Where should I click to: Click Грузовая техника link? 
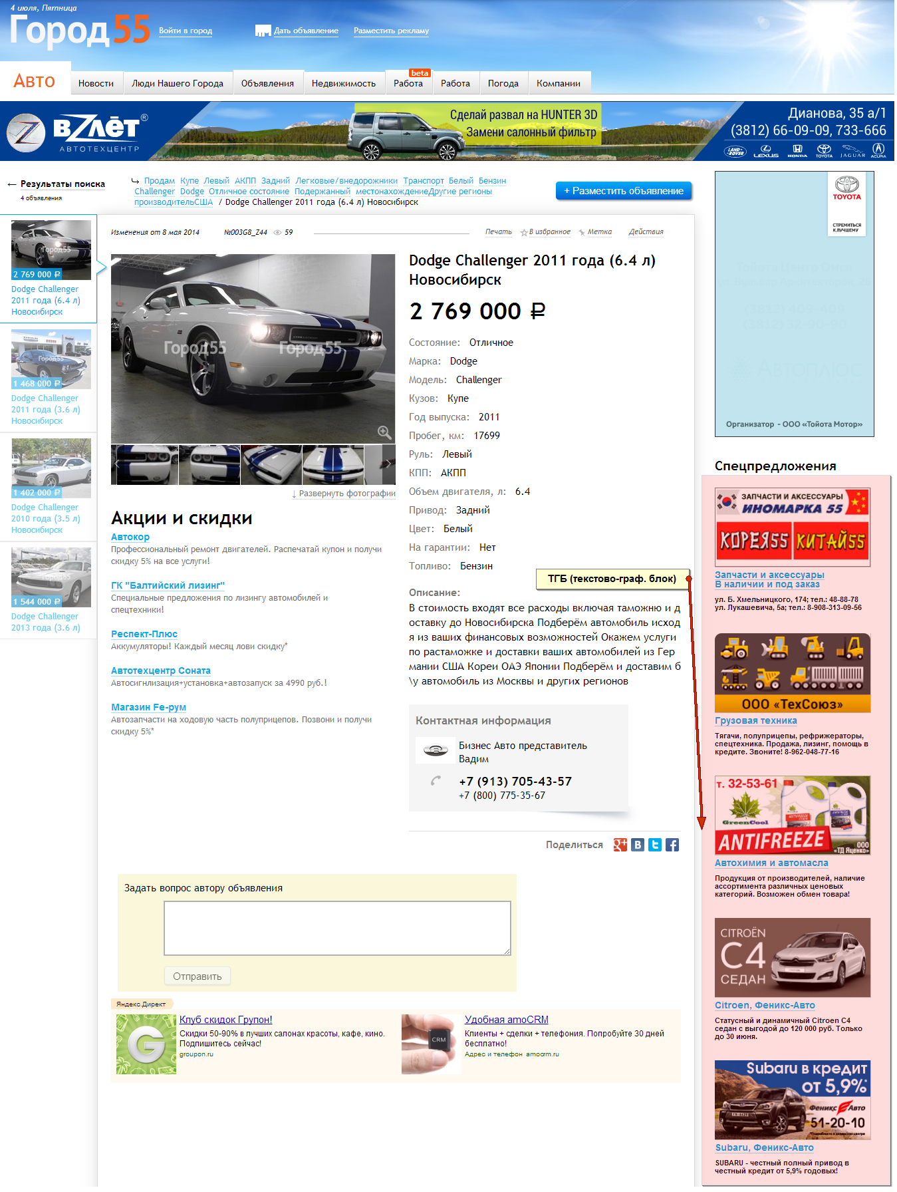point(756,720)
